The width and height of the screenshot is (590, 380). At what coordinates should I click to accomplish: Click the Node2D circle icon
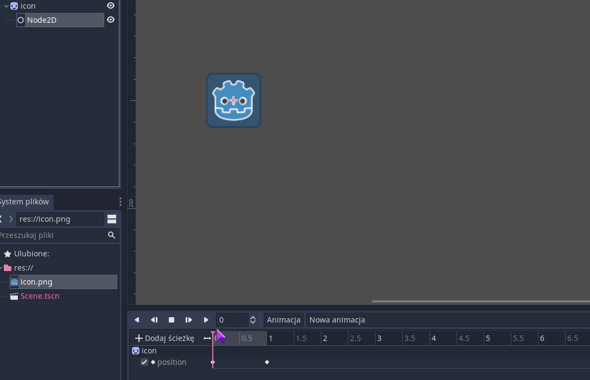coord(21,20)
